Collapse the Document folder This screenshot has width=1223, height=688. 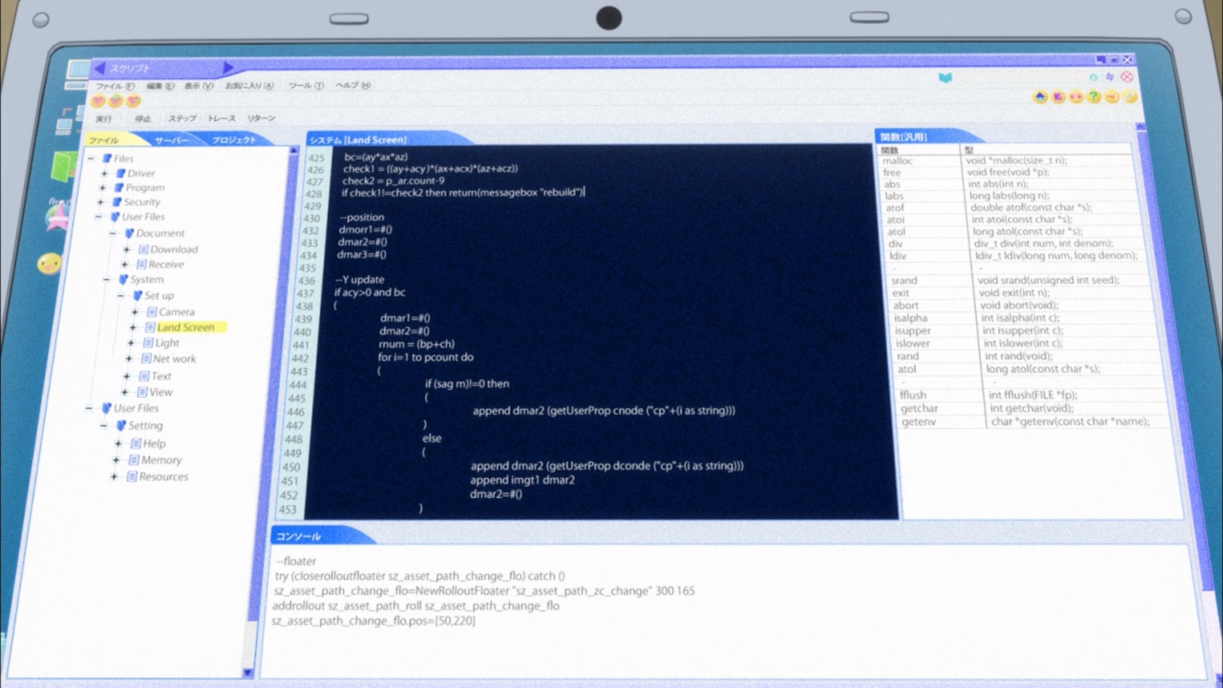coord(113,233)
